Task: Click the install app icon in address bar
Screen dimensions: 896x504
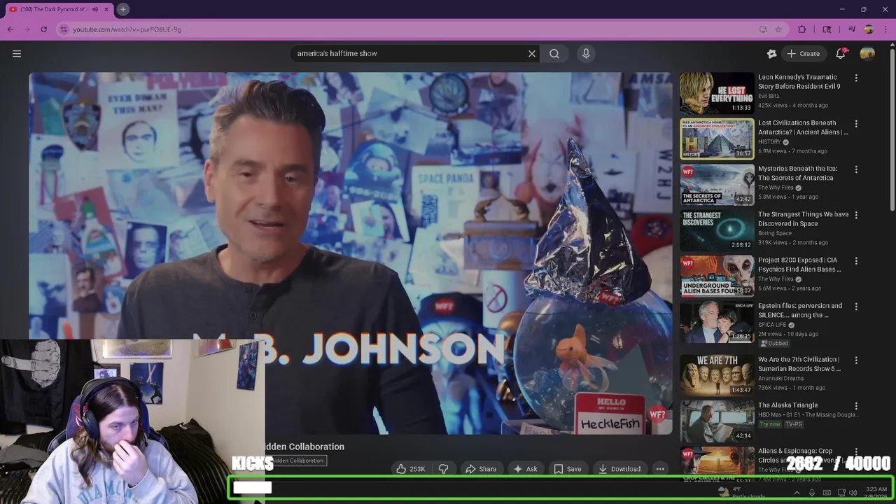Action: (763, 29)
